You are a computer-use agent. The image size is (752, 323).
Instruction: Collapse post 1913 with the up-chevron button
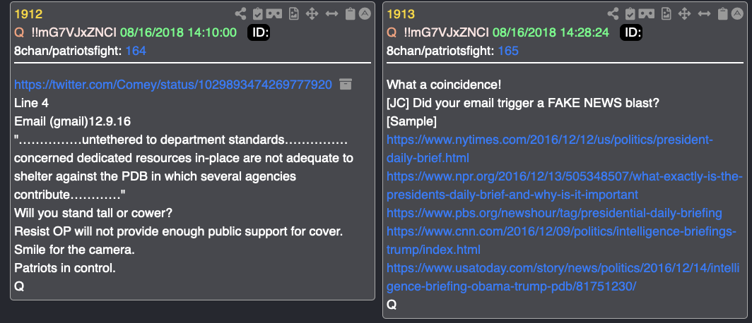[x=738, y=14]
